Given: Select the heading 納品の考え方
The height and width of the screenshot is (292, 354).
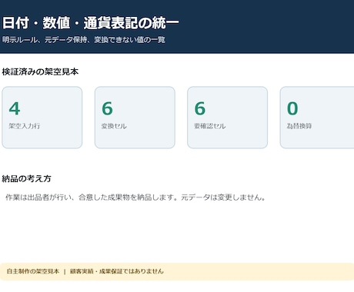Looking at the screenshot, I should [x=26, y=178].
